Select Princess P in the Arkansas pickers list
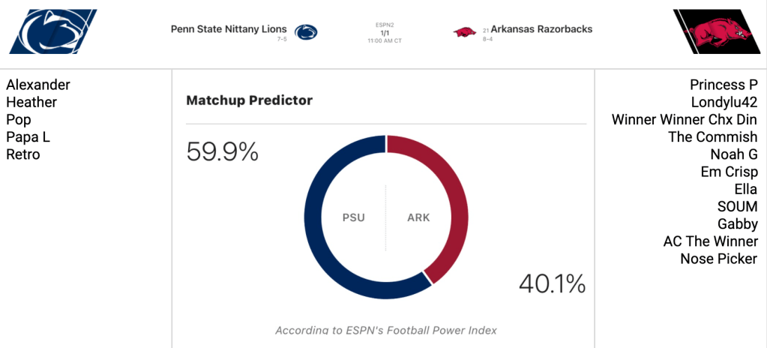The image size is (767, 348). coord(724,85)
